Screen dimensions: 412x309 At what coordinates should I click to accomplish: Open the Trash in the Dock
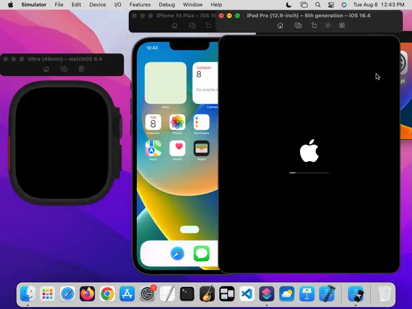385,293
